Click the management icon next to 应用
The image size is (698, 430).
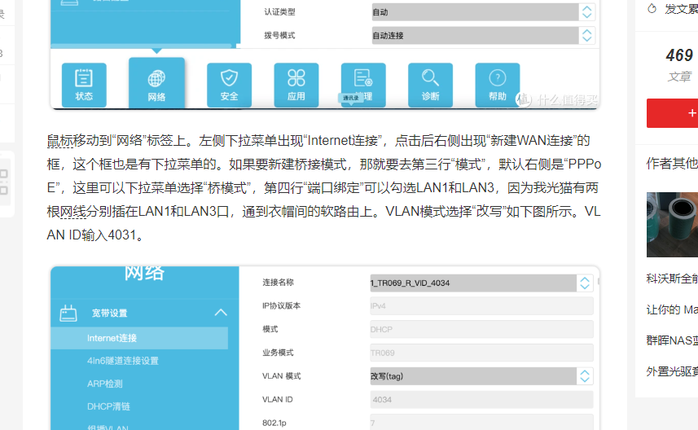[x=363, y=85]
